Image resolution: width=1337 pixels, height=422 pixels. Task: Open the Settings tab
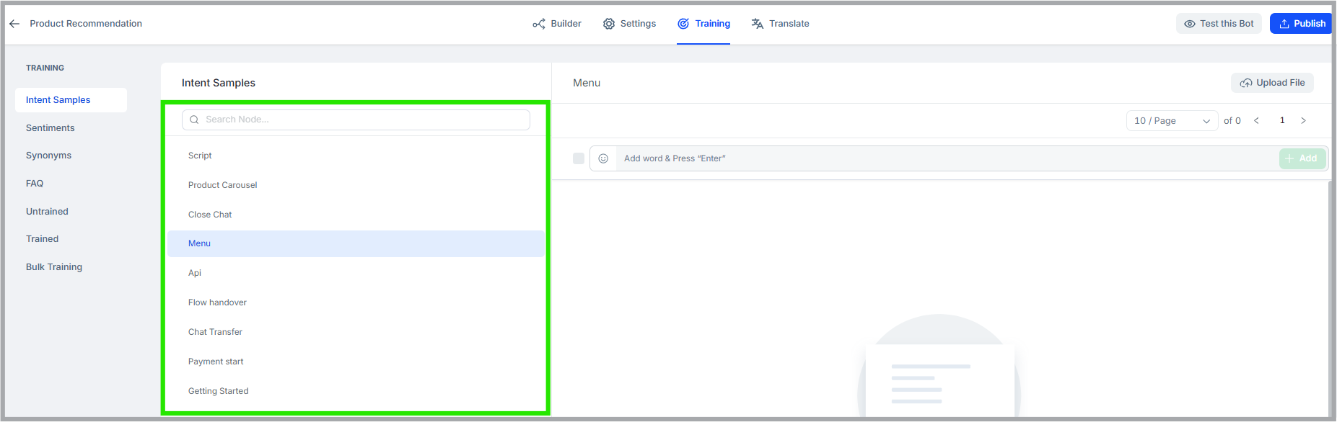click(630, 24)
